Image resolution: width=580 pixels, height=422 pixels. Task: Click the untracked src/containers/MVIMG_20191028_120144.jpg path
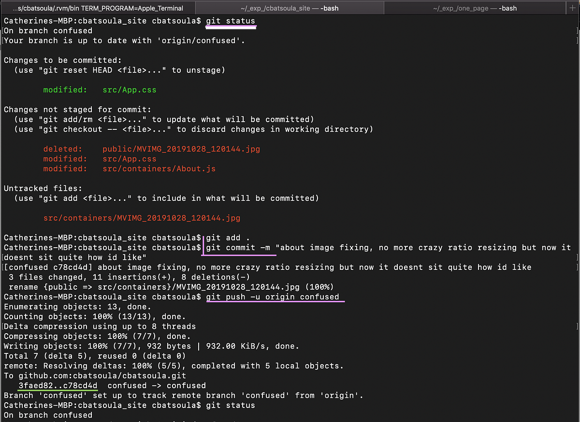click(142, 218)
